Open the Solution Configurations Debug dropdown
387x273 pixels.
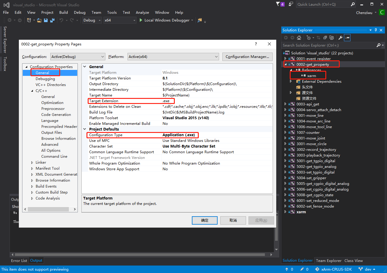coord(91,20)
